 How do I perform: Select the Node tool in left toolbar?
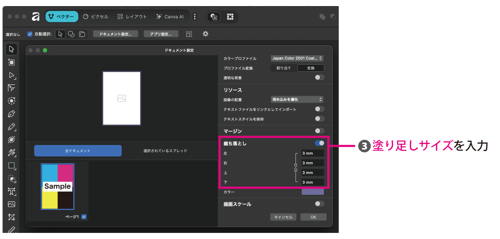click(x=12, y=75)
